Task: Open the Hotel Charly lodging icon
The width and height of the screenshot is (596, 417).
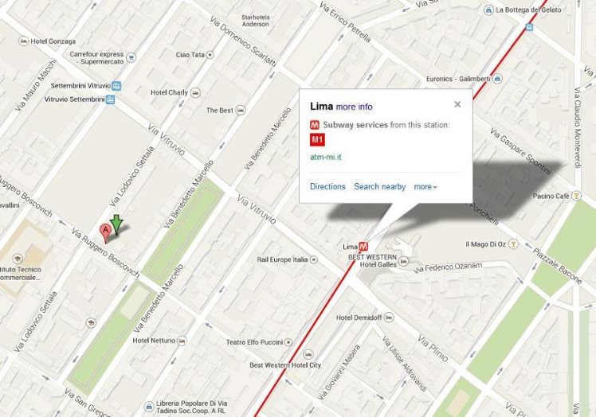Action: (x=195, y=92)
